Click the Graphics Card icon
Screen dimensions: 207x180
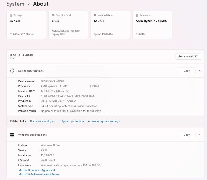click(x=53, y=15)
